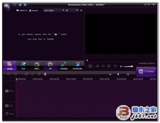
Task: Switch to the Media tab
Action: (10, 66)
